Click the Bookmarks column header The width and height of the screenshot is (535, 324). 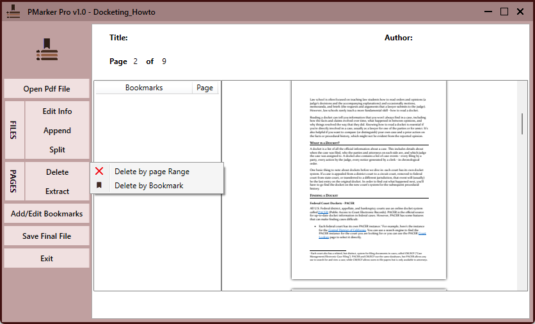pos(144,88)
